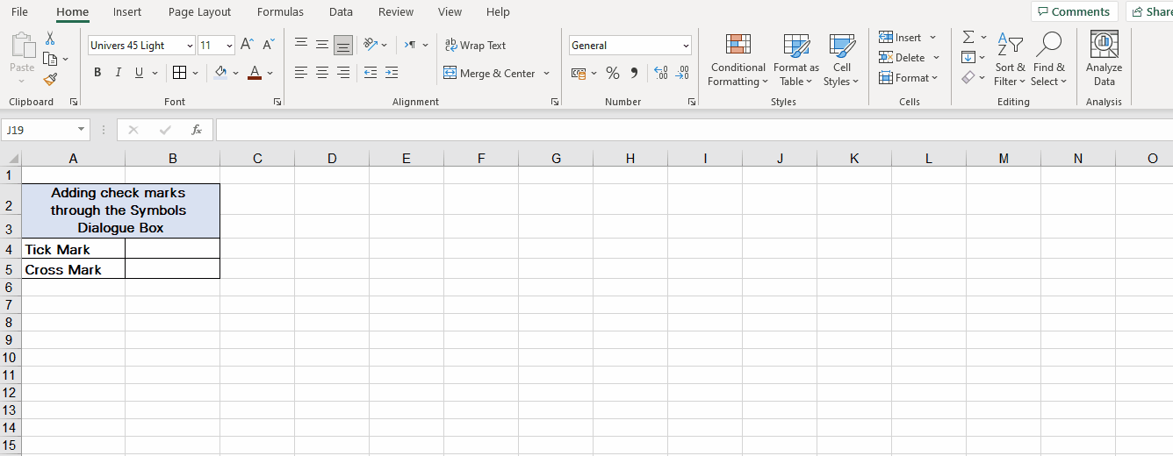This screenshot has width=1173, height=456.
Task: Open the font size dropdown
Action: click(230, 46)
